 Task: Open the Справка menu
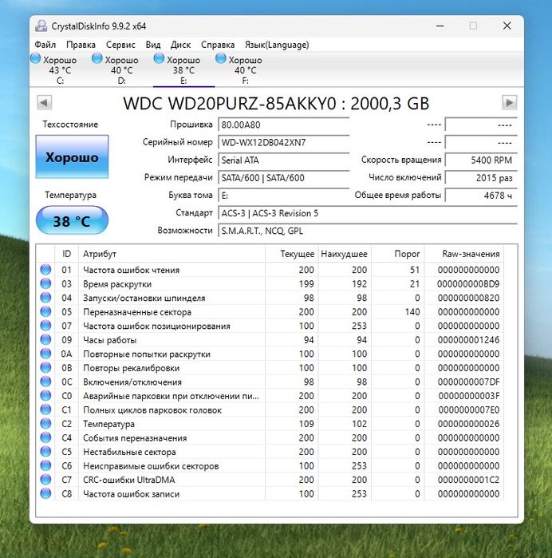tap(218, 45)
